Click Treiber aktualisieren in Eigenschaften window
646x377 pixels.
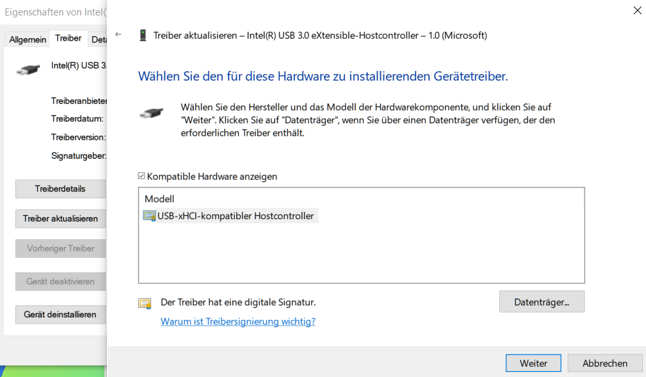pos(60,218)
